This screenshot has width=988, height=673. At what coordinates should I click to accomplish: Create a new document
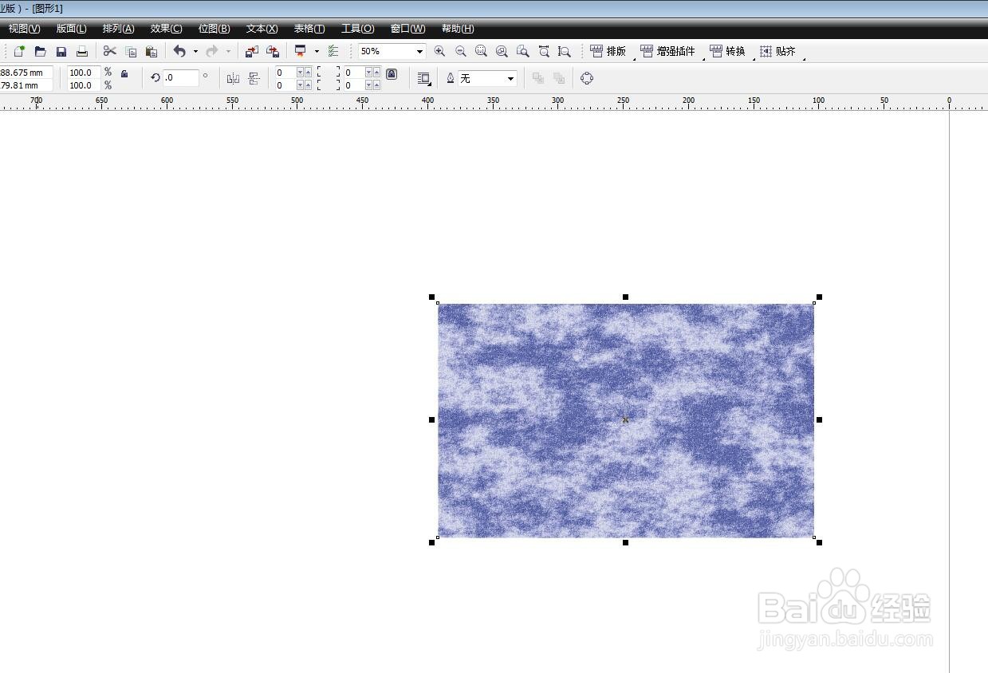coord(19,51)
